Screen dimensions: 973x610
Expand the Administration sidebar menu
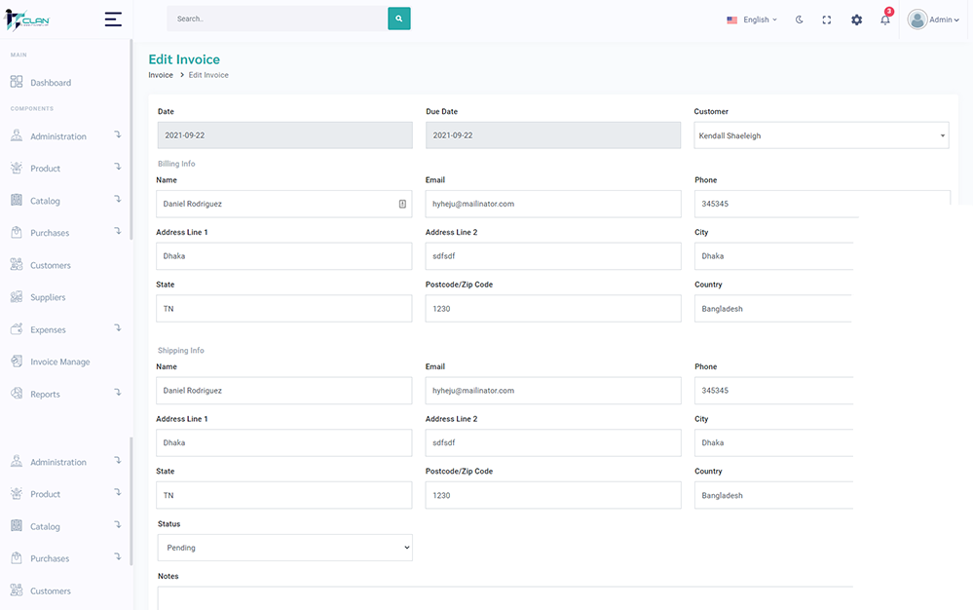[58, 136]
